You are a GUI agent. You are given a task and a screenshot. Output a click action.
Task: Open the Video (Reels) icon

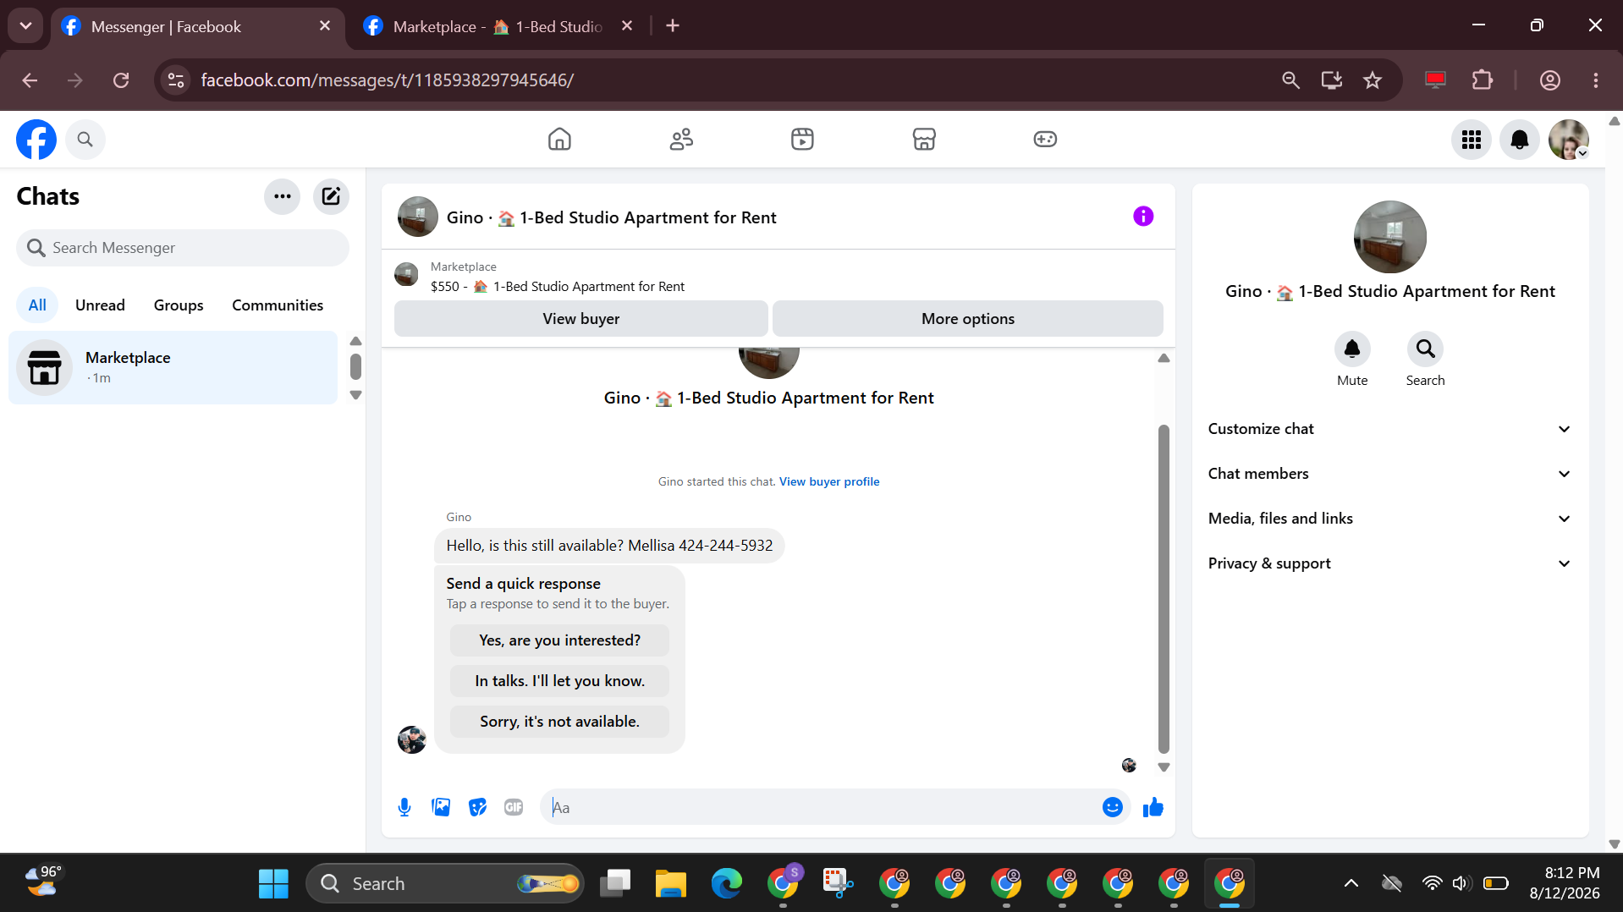pos(802,139)
